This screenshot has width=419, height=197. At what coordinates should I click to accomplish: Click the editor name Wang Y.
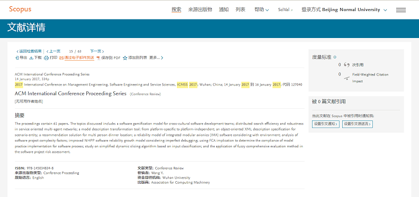click(157, 173)
